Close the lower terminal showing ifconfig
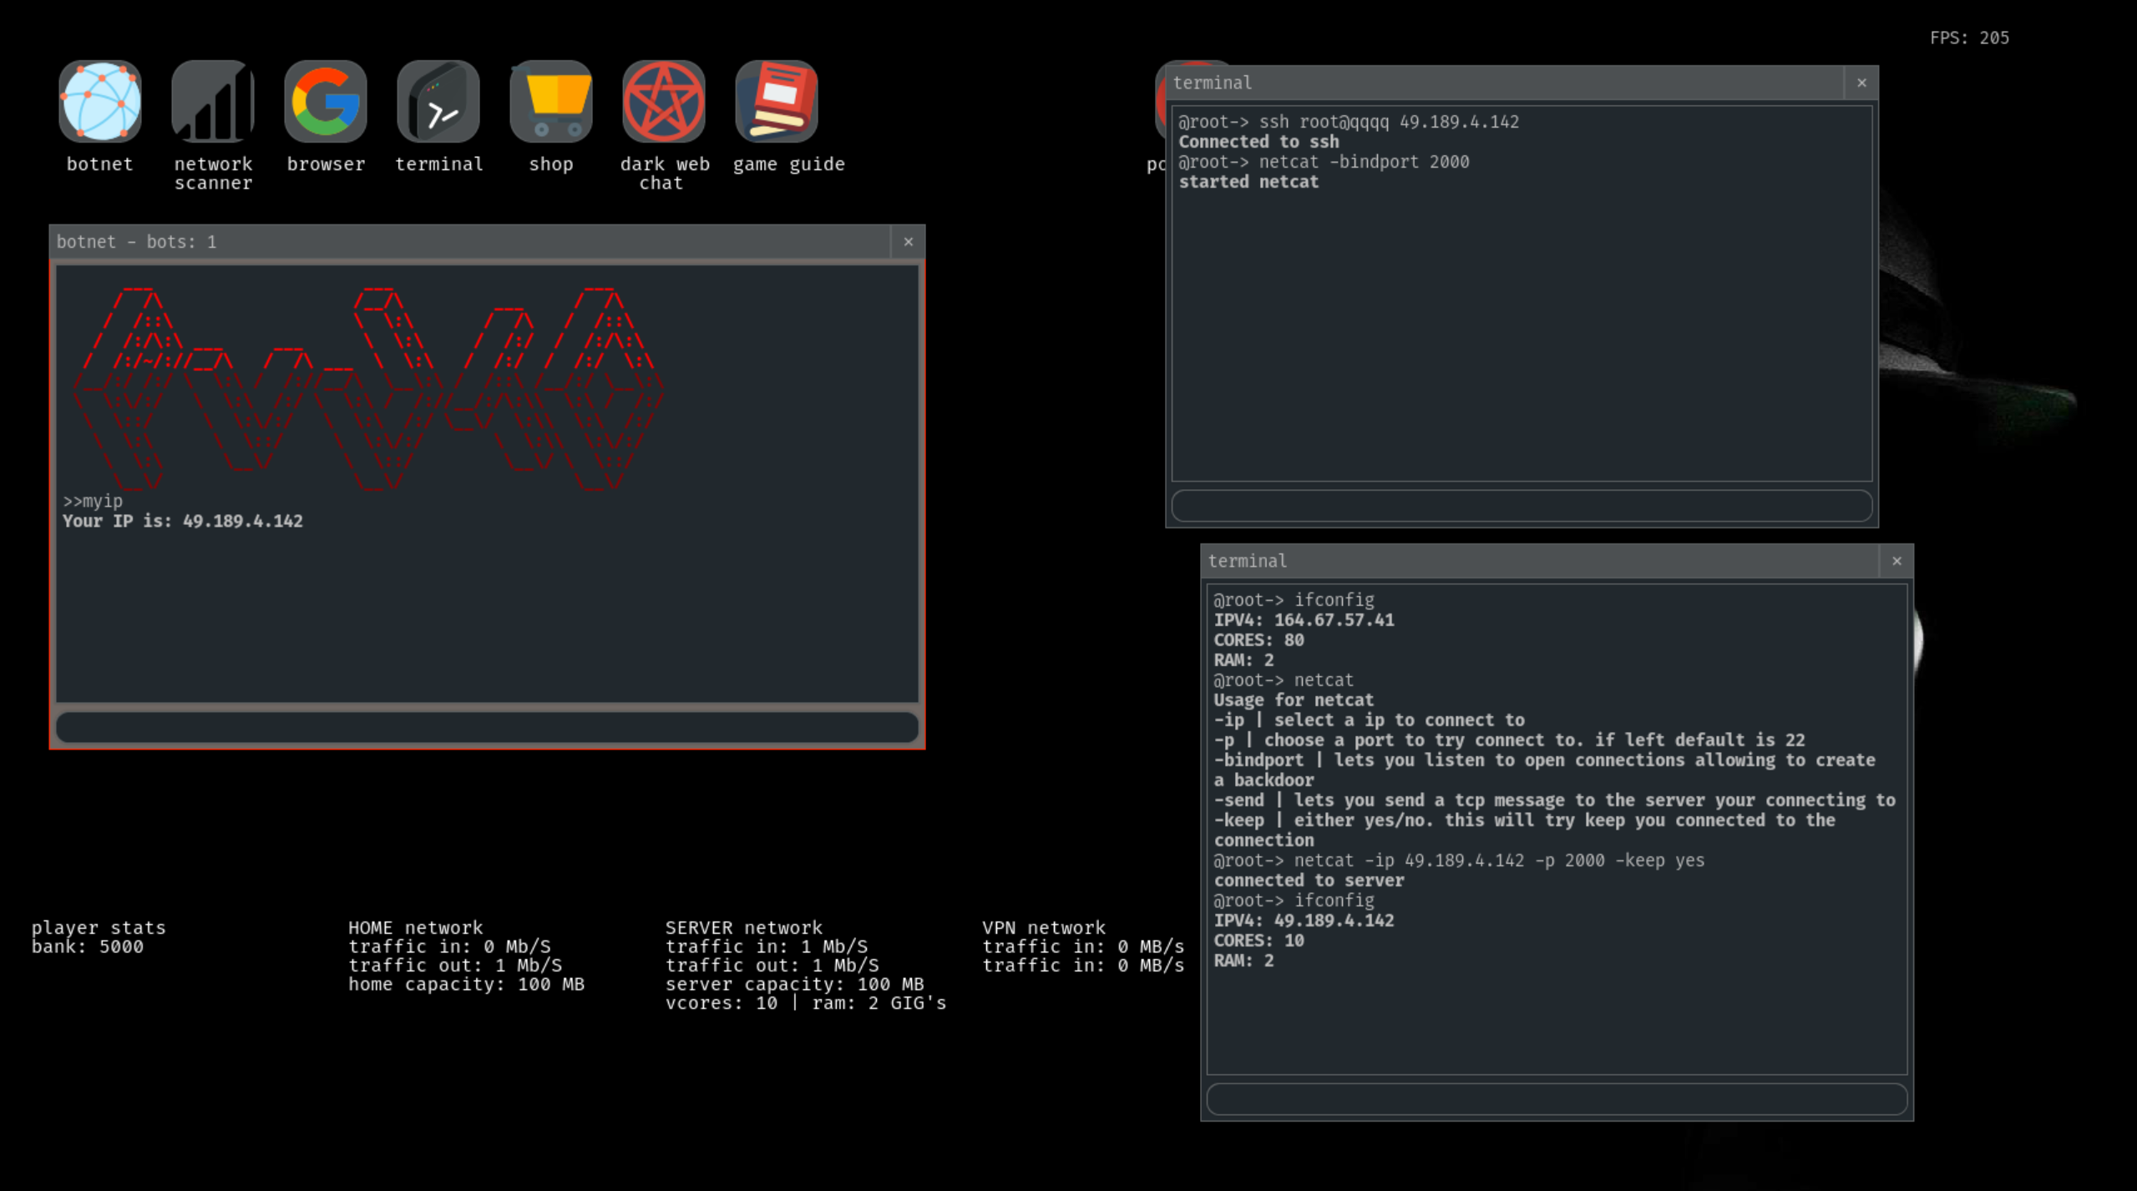 pyautogui.click(x=1896, y=561)
